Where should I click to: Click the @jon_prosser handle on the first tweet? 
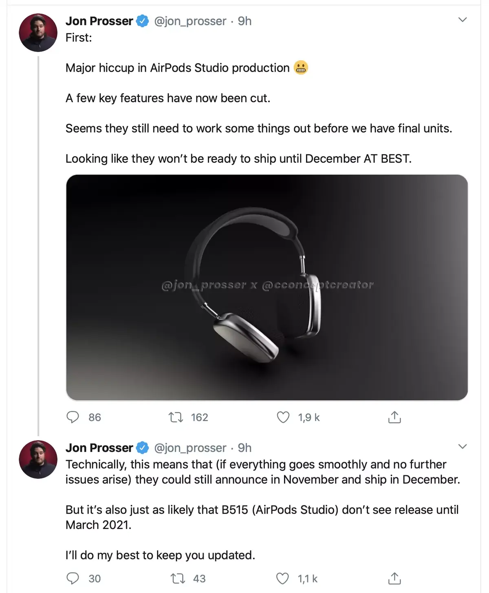pyautogui.click(x=192, y=21)
